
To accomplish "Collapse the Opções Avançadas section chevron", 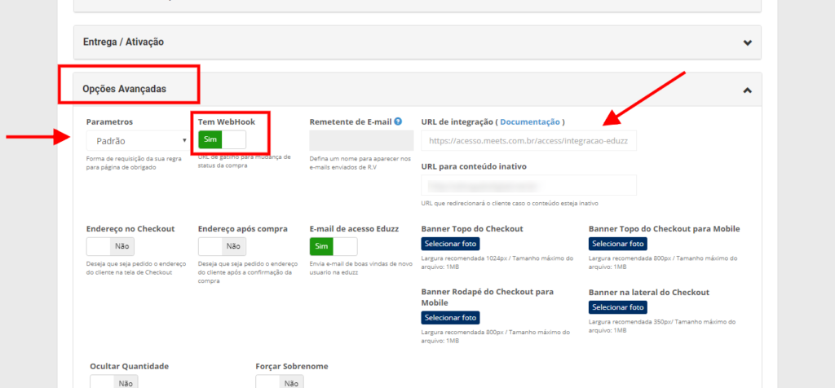I will 748,90.
